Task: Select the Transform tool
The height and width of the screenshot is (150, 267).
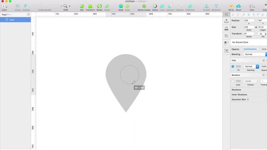Action: click(90, 6)
